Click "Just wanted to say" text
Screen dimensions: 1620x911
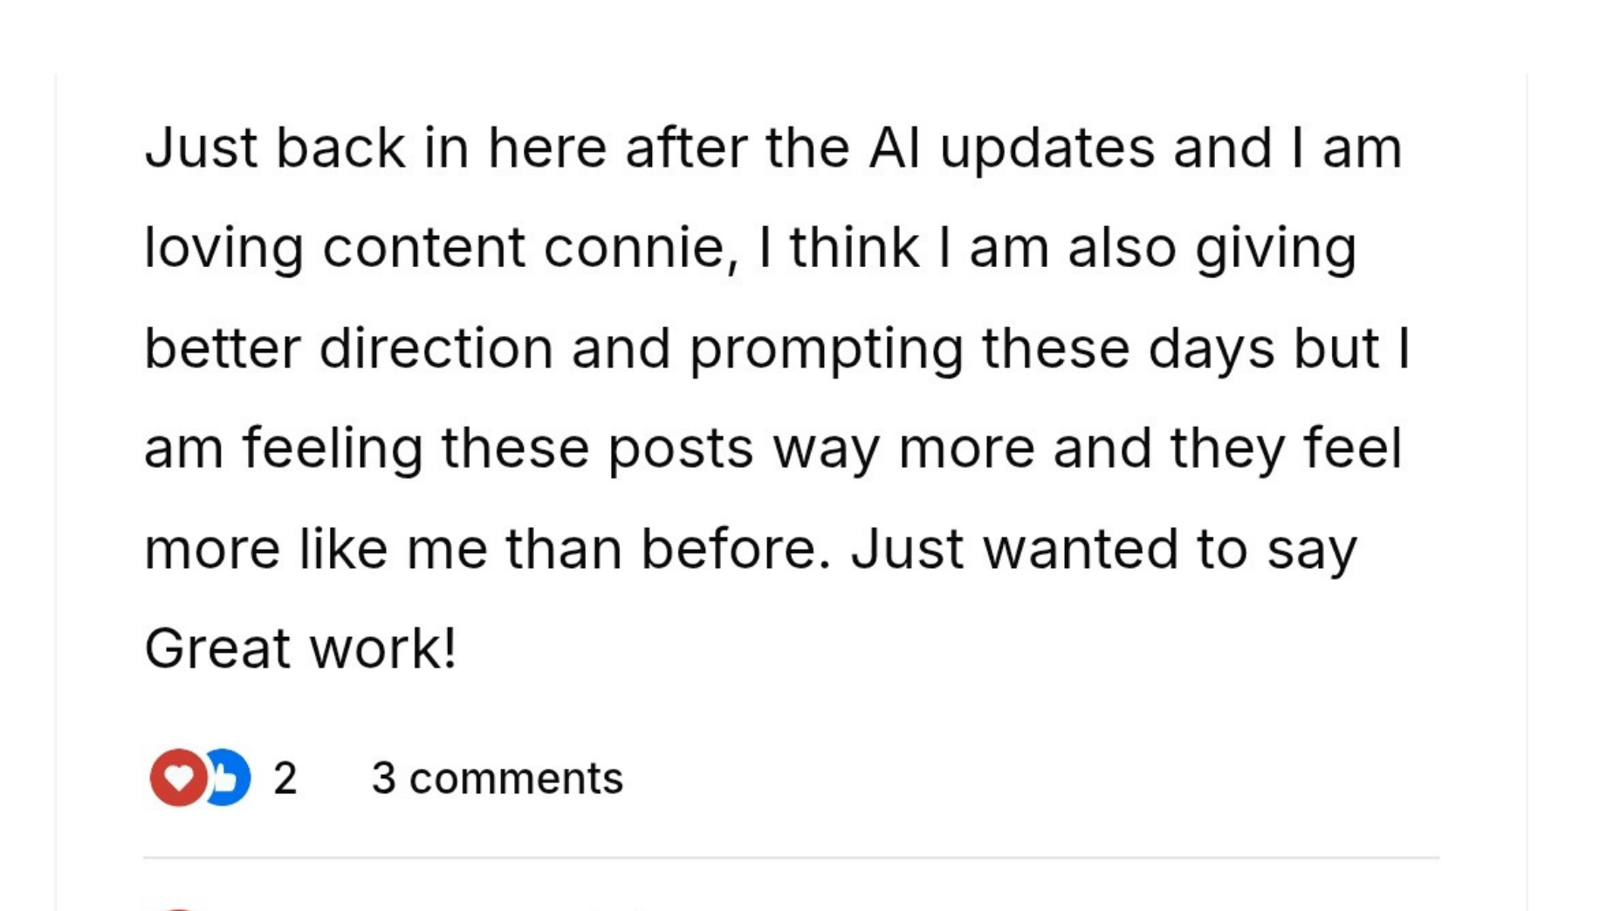[x=1103, y=550]
